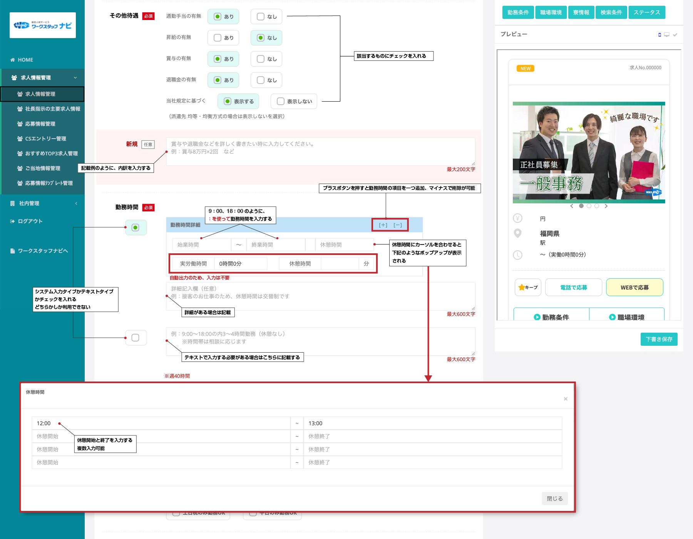
Task: Select なし for 通勤手当の有無
Action: pyautogui.click(x=266, y=17)
